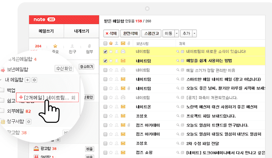
Task: Click paperclip icon on 오늘도 좋은 날씨 row
Action: point(129,88)
